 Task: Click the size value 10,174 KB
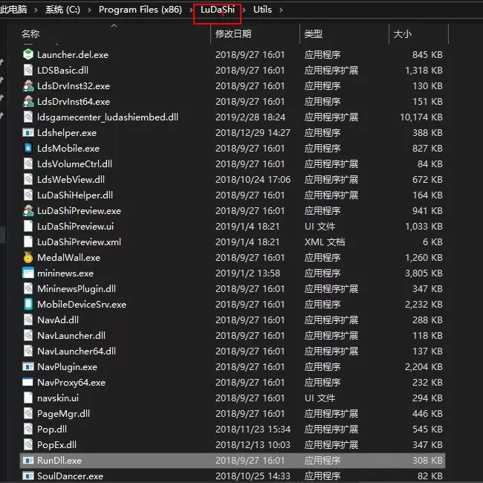click(421, 117)
